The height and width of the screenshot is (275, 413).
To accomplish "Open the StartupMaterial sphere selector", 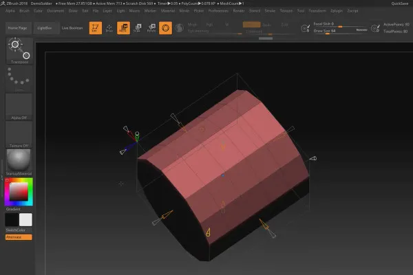I will tap(19, 162).
